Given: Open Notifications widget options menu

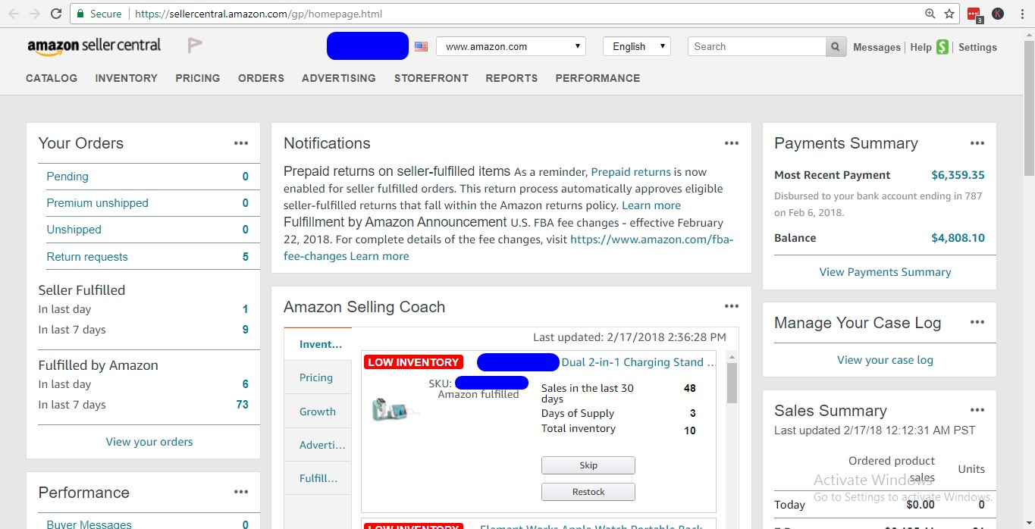Looking at the screenshot, I should tap(732, 143).
